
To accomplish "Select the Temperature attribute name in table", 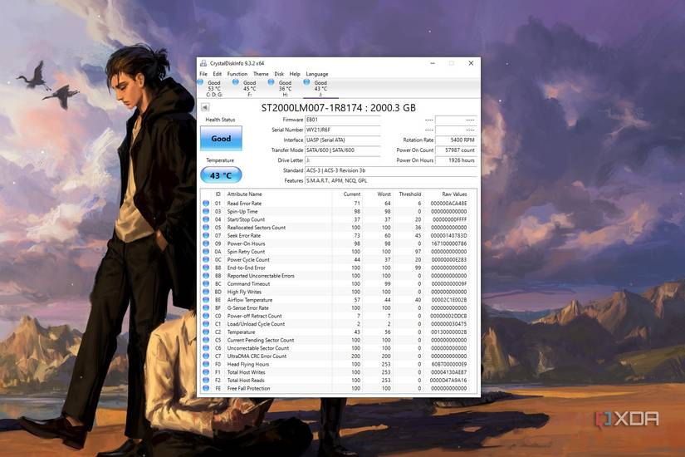I will point(241,332).
